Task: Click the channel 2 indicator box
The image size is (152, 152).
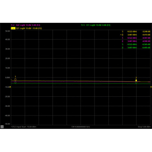Action: click(2, 127)
